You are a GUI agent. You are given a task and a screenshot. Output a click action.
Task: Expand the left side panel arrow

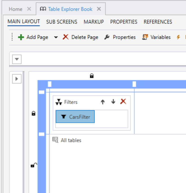coord(17,79)
